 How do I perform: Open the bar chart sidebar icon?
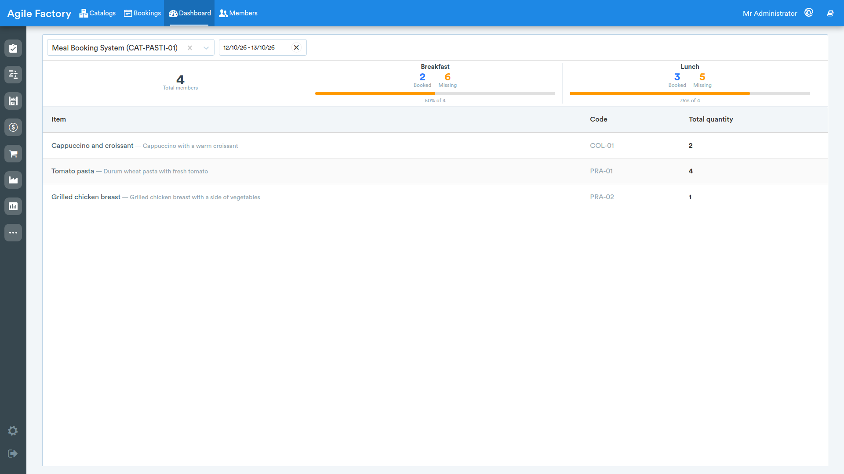pos(13,206)
